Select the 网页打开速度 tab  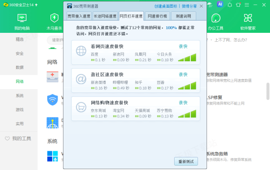click(x=131, y=16)
